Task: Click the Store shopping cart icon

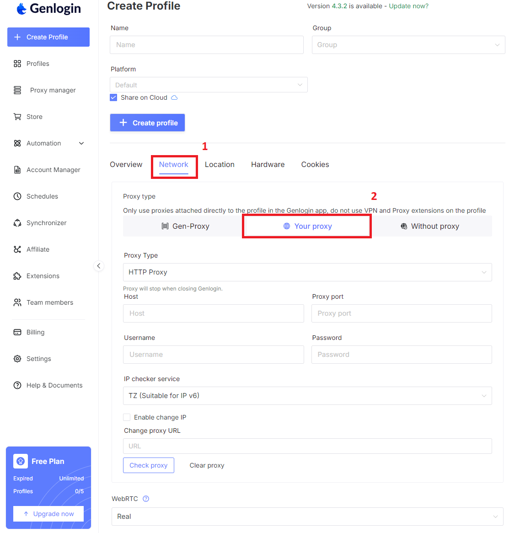Action: (17, 117)
